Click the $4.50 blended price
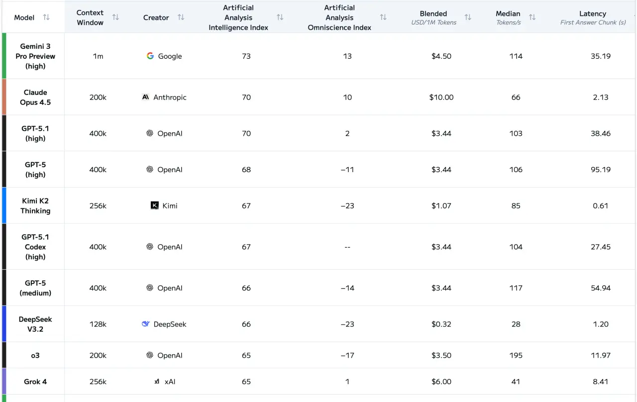 (441, 56)
